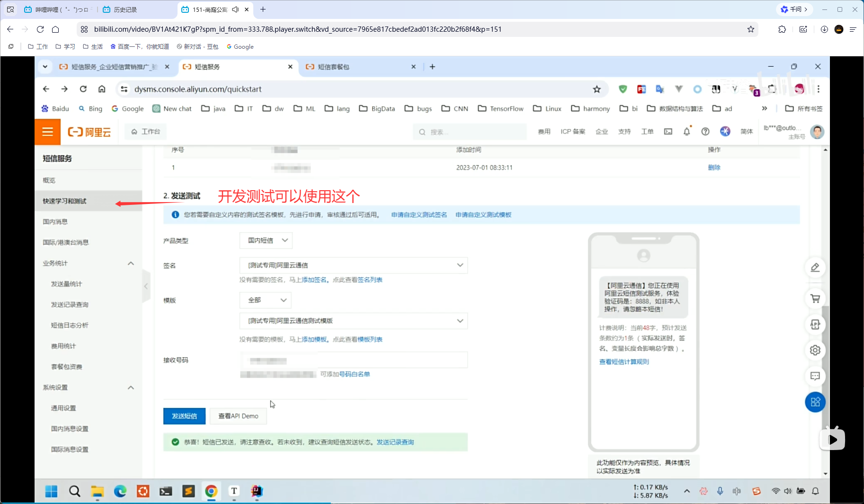This screenshot has width=864, height=504.
Task: Bookmark the Aliyun page with the star icon
Action: click(x=597, y=89)
